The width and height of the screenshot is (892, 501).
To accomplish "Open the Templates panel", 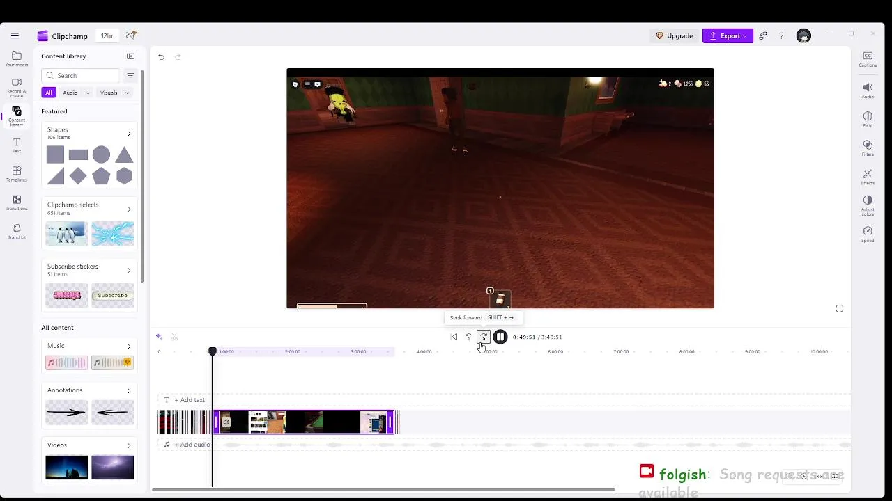I will pos(17,174).
